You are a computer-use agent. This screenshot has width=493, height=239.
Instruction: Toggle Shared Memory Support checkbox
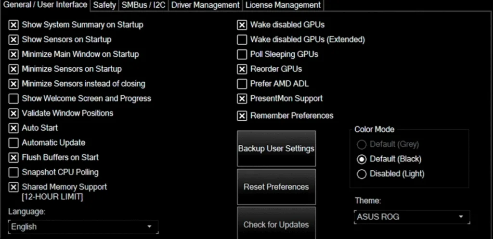(13, 187)
